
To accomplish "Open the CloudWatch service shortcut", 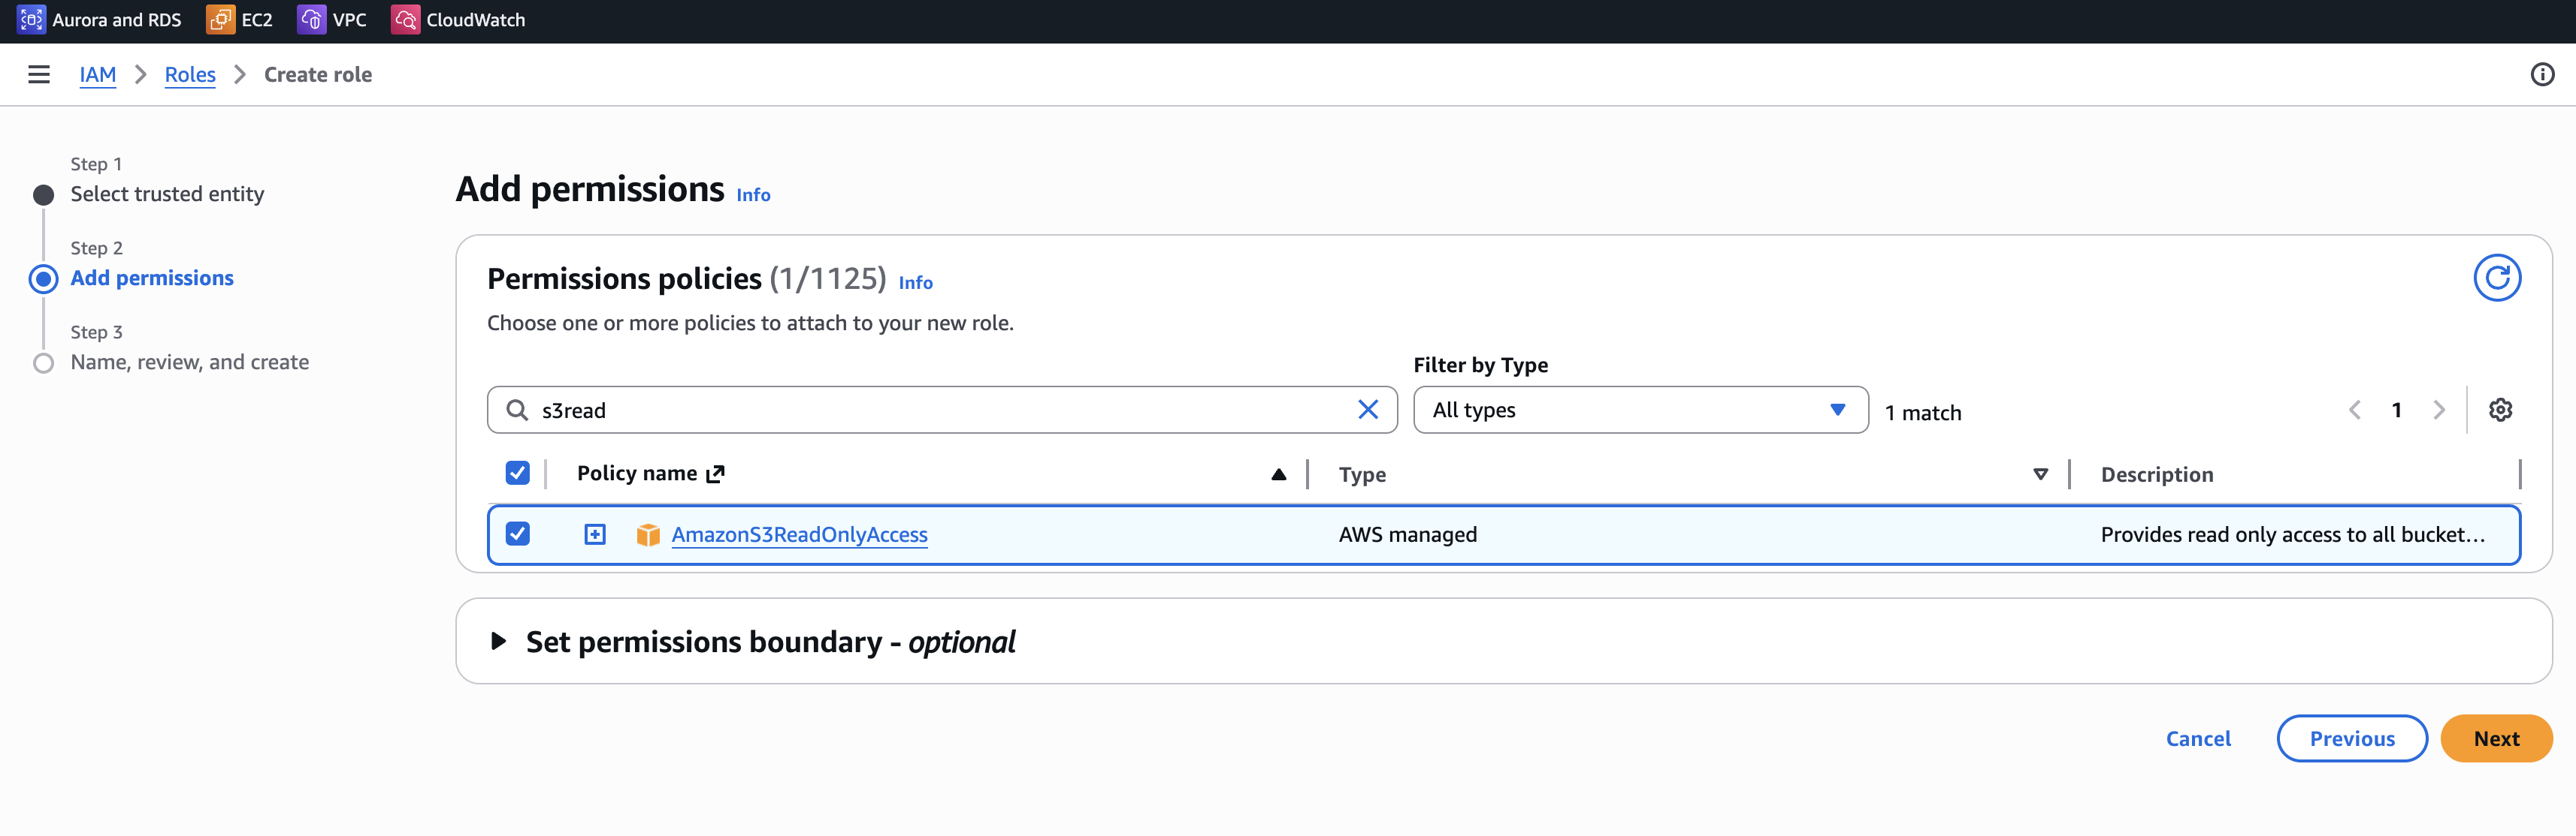I will point(458,20).
